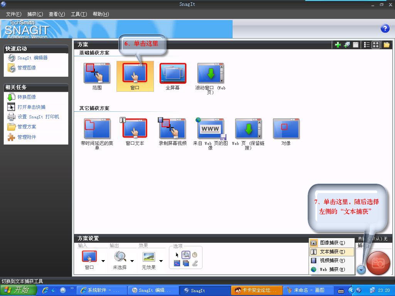Select the 录制屏幕视频 screen video profile
This screenshot has height=296, width=395.
pos(172,132)
